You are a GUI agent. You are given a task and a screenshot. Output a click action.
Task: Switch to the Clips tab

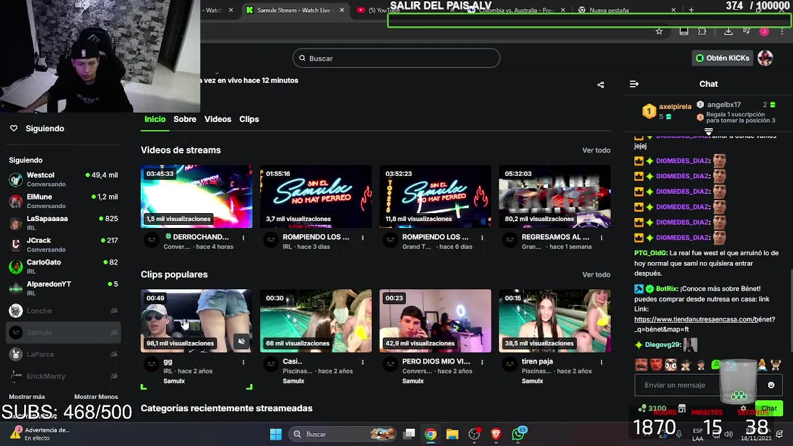[x=249, y=119]
